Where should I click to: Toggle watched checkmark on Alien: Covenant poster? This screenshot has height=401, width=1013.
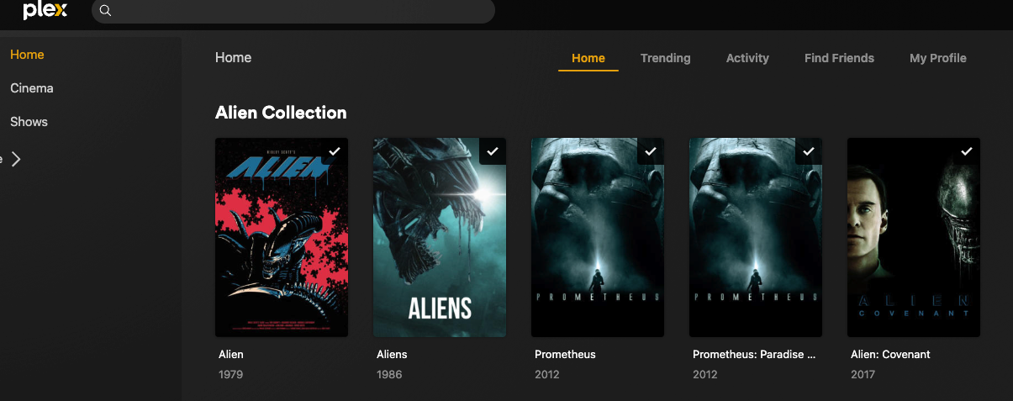click(967, 151)
